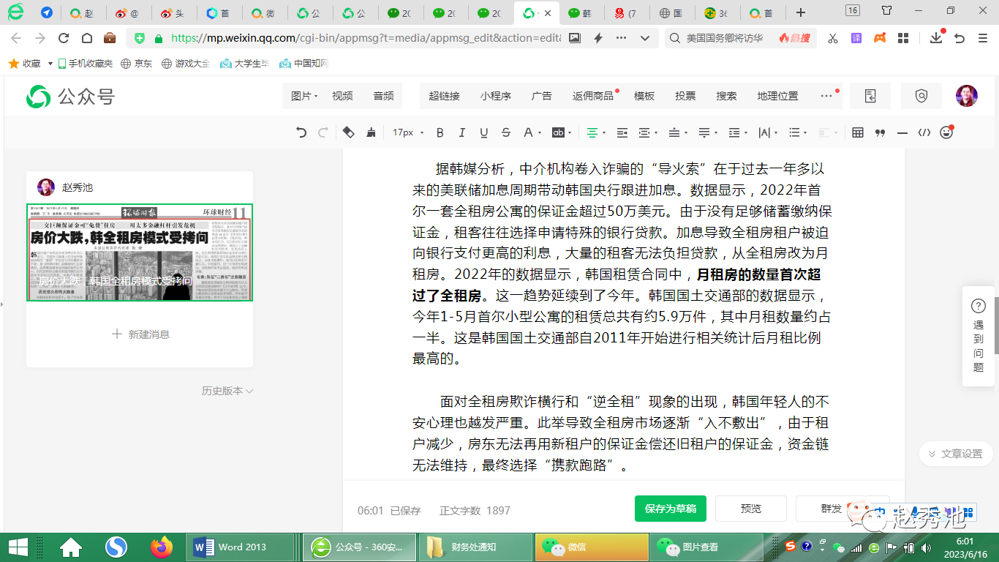Image resolution: width=999 pixels, height=562 pixels.
Task: Apply strikethrough formatting
Action: coord(505,132)
